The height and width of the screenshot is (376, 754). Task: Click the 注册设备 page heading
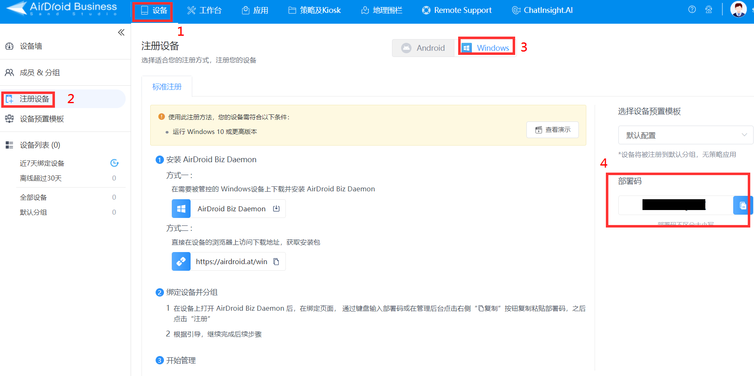click(x=160, y=46)
